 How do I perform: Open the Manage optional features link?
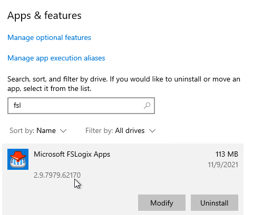pos(49,38)
